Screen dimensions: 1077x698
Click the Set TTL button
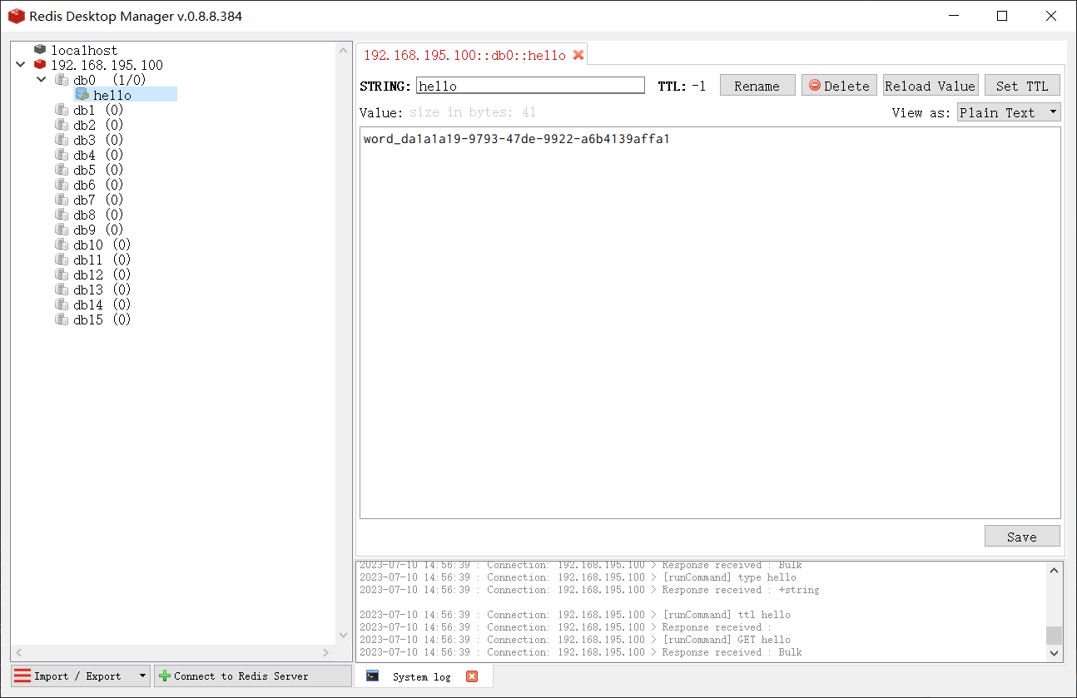coord(1022,86)
